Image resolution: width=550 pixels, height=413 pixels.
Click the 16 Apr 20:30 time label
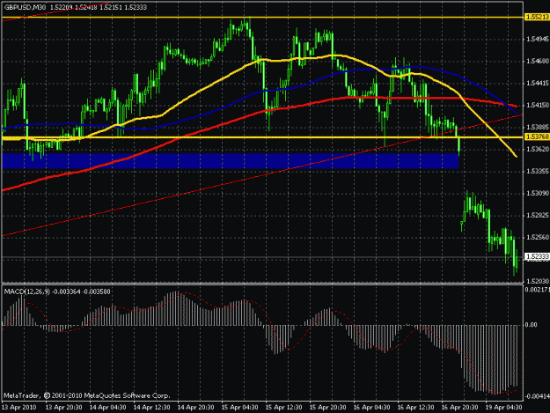pyautogui.click(x=460, y=408)
